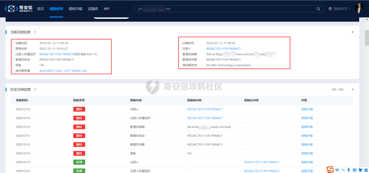This screenshot has height=173, width=369.
Task: Click 查看详情 in the 国家 row
Action: click(x=307, y=153)
